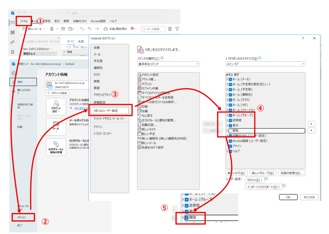
Task: Click the filter funnel icon
Action: tap(177, 29)
